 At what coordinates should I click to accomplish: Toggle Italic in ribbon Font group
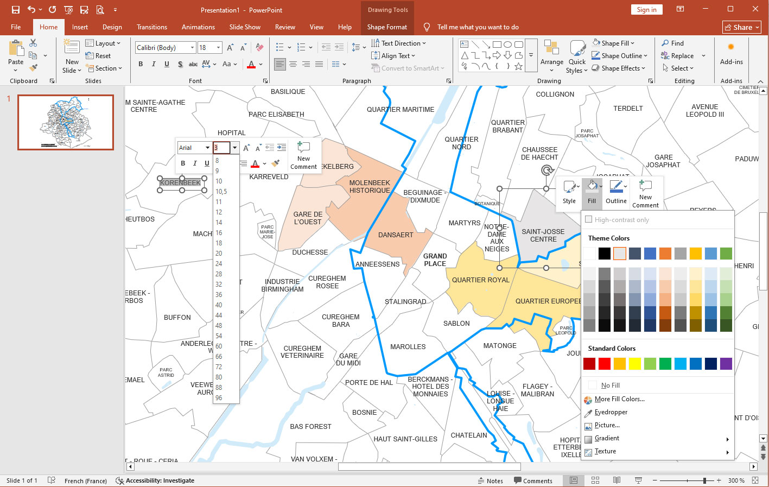(x=154, y=64)
